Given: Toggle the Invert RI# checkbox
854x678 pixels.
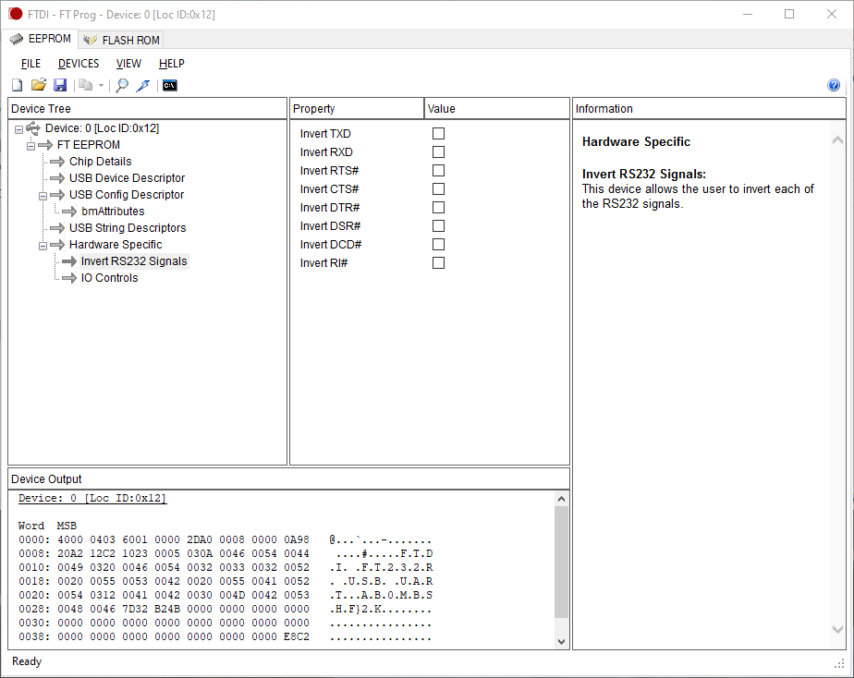Looking at the screenshot, I should click(438, 263).
